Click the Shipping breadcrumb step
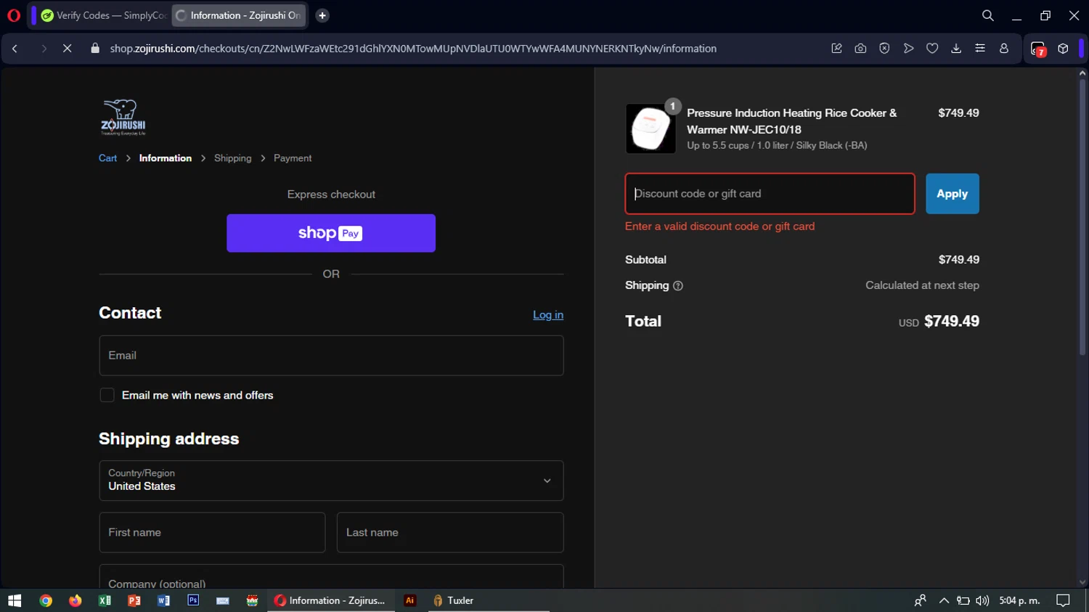1089x612 pixels. [232, 158]
